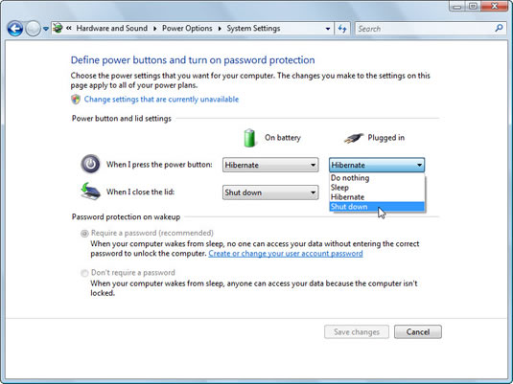
Task: Open the recent pages dropdown arrow
Action: [46, 29]
